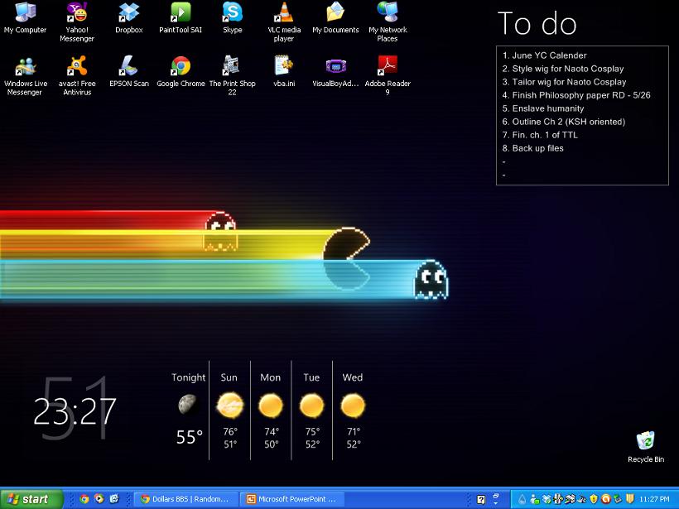Select the Dropbox desktop shortcut

pos(128,18)
